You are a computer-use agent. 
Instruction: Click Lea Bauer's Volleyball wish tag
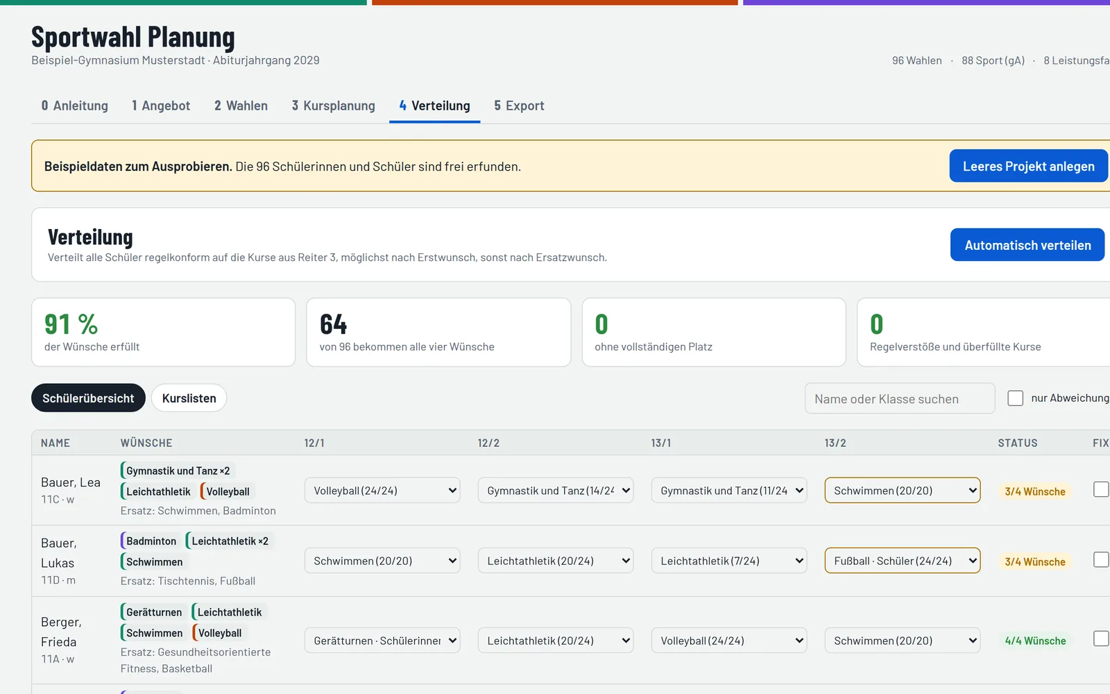click(228, 491)
